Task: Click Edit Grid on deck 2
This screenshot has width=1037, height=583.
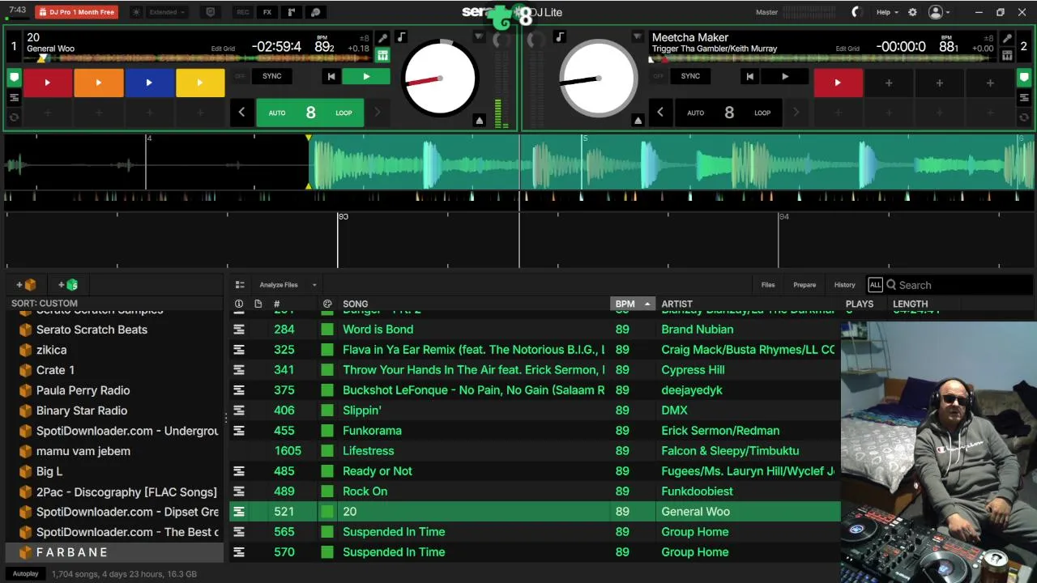Action: [x=847, y=49]
